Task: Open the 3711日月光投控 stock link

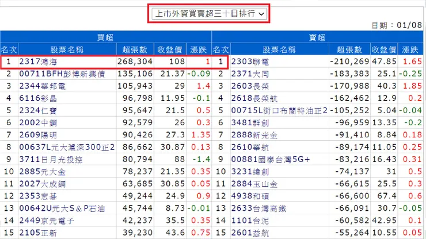Action: (x=51, y=160)
